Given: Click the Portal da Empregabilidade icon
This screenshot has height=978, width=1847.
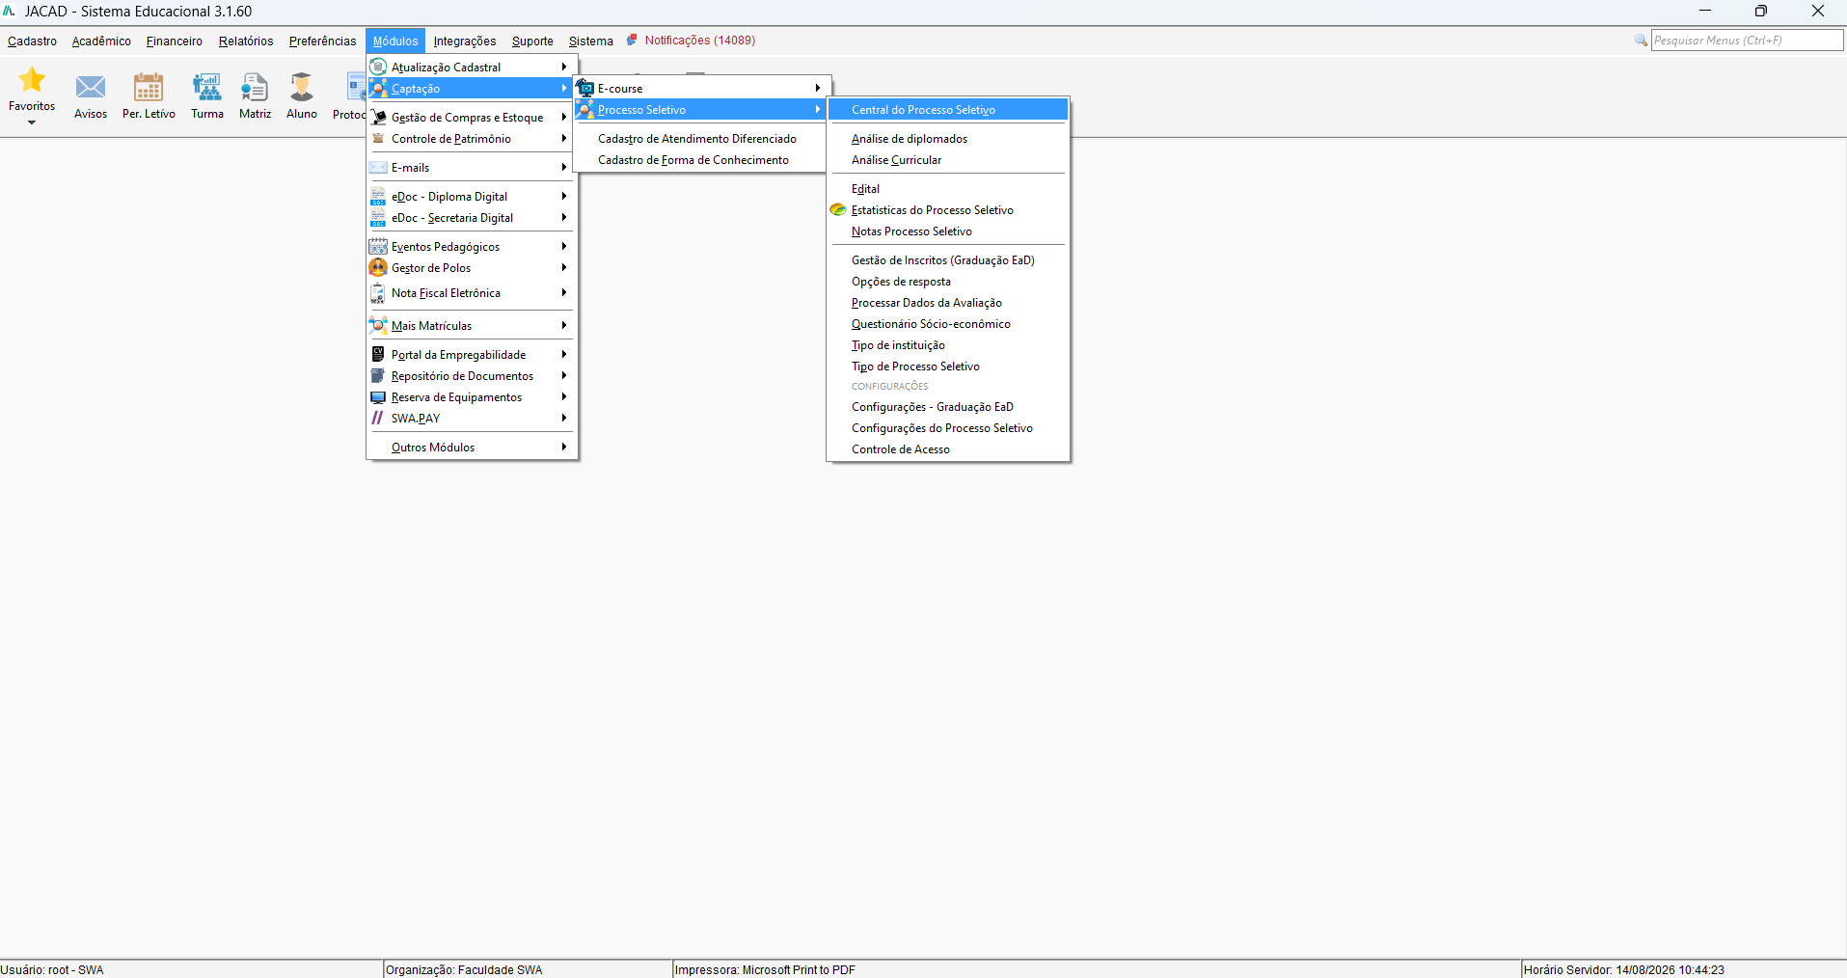Looking at the screenshot, I should 378,355.
